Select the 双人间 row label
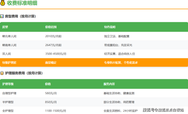Image resolution: width=188 pixels, height=114 pixels. [x=7, y=54]
